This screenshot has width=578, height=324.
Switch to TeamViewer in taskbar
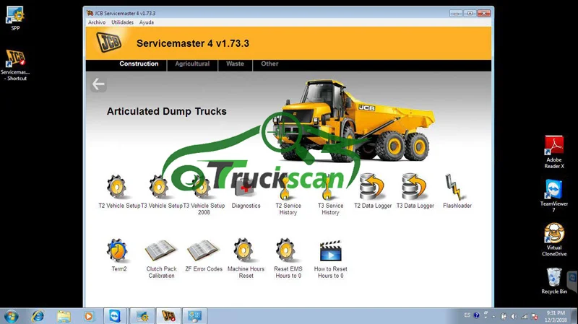(115, 316)
